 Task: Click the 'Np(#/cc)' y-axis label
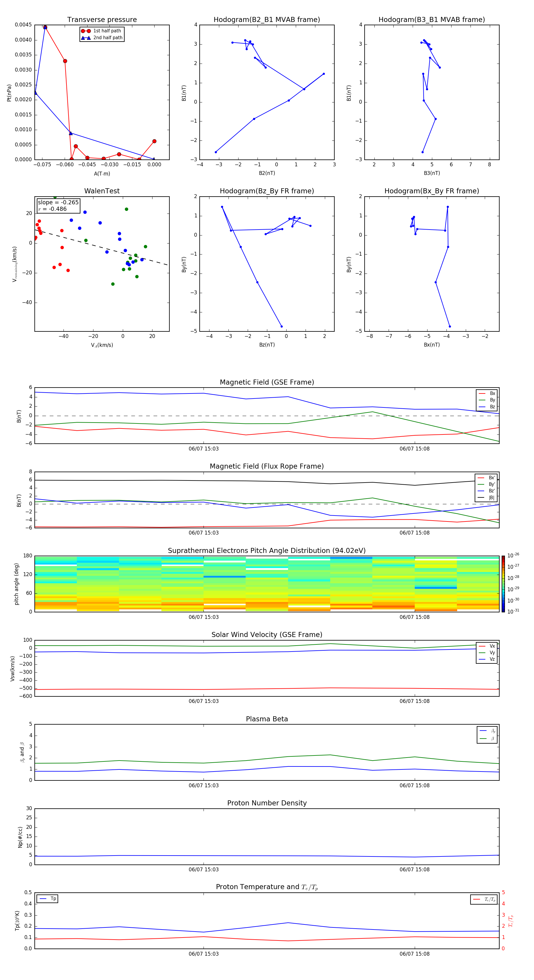point(20,837)
